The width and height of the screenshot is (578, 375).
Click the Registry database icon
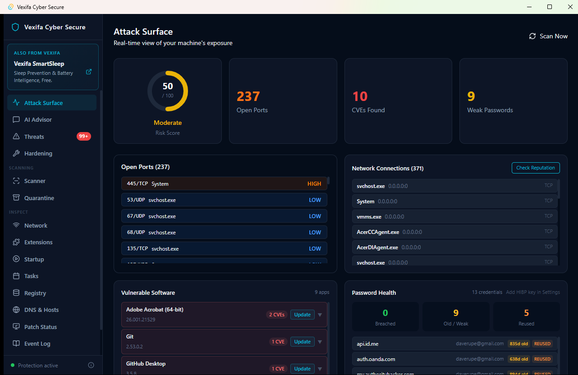click(16, 293)
